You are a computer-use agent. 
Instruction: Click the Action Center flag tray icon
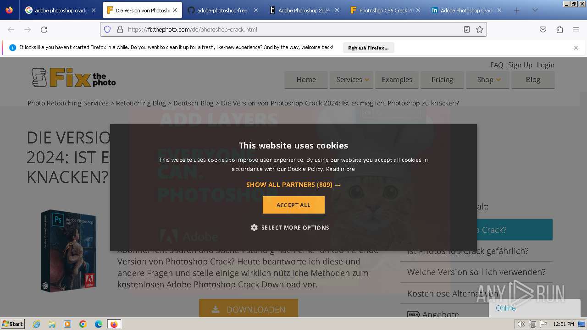[x=543, y=324]
